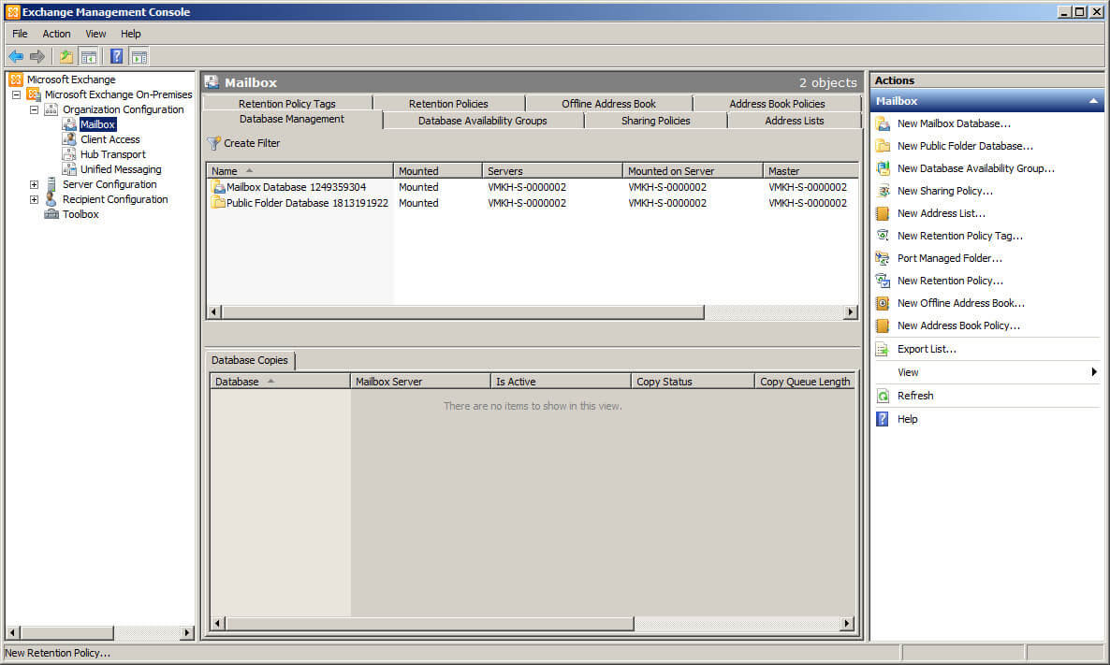Click the New Offline Address Book icon
The height and width of the screenshot is (665, 1110).
click(x=883, y=303)
